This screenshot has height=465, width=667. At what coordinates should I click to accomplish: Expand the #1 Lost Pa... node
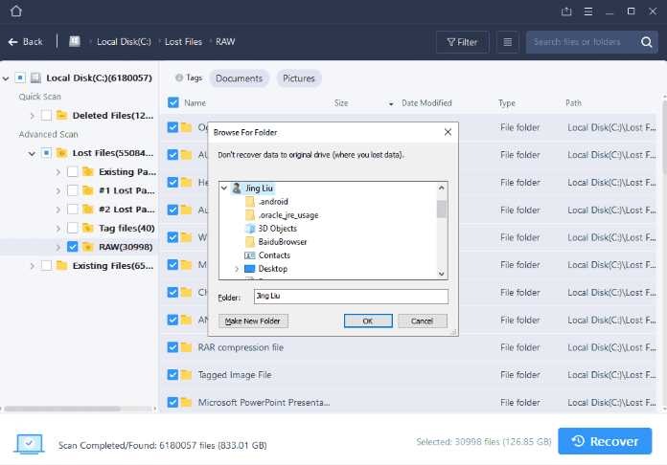coord(58,191)
